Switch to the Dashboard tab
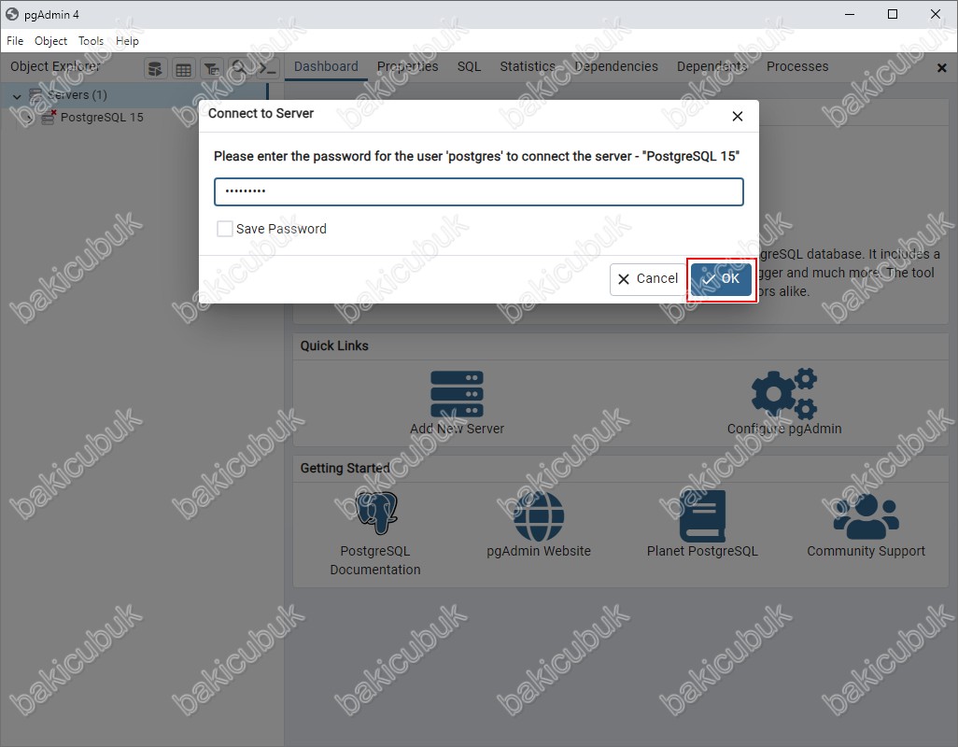This screenshot has height=747, width=958. point(326,66)
